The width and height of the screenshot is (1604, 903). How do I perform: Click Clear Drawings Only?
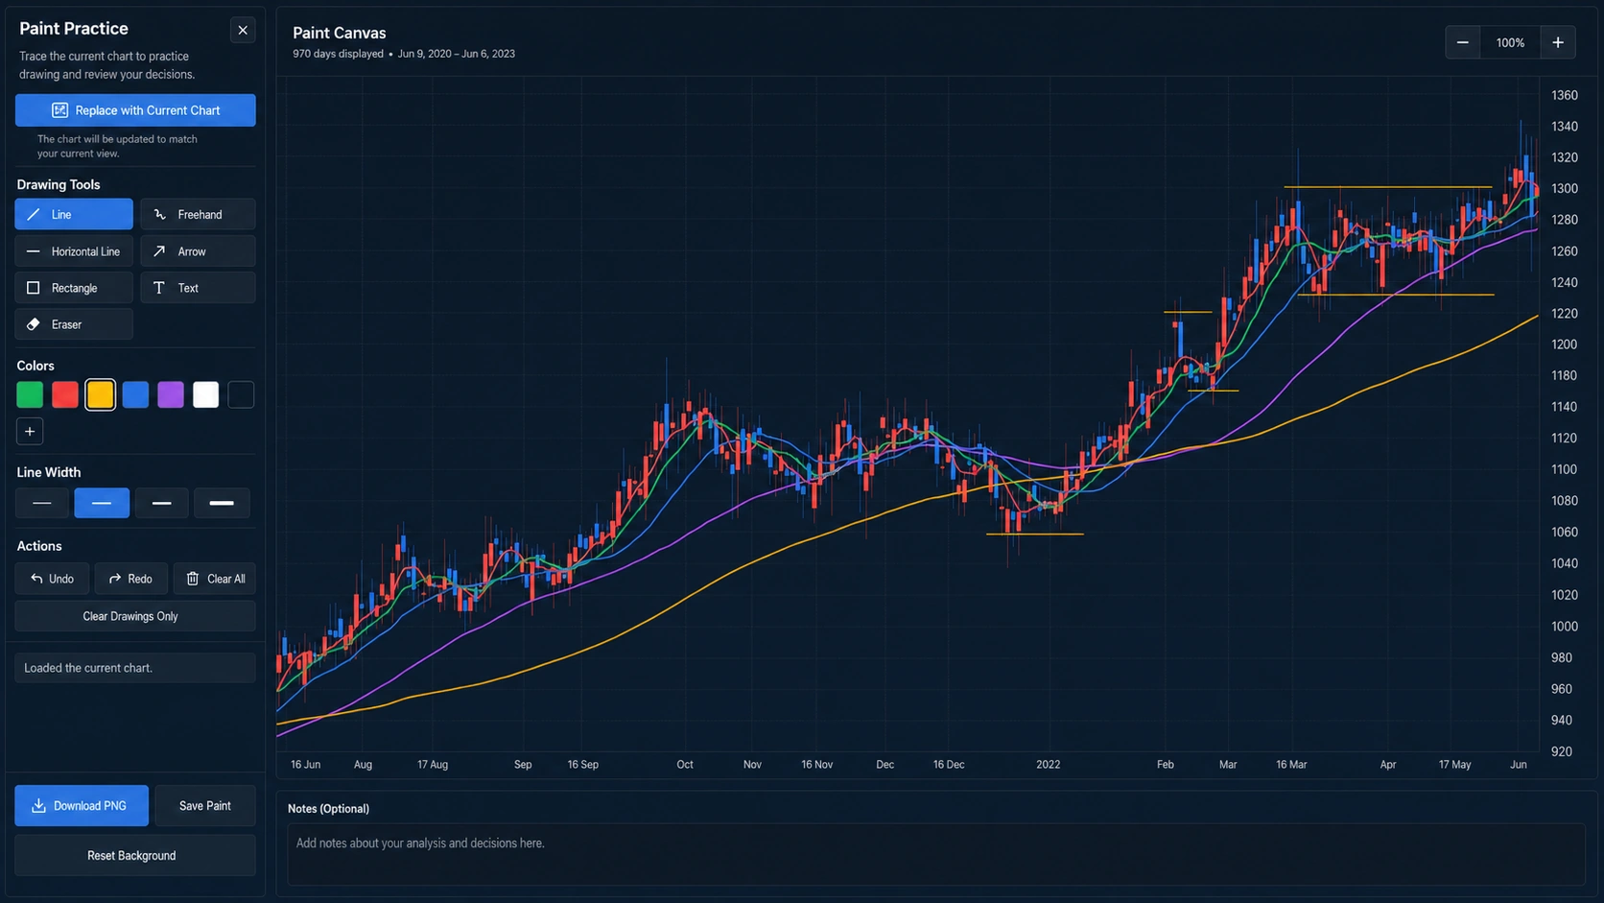(x=135, y=616)
